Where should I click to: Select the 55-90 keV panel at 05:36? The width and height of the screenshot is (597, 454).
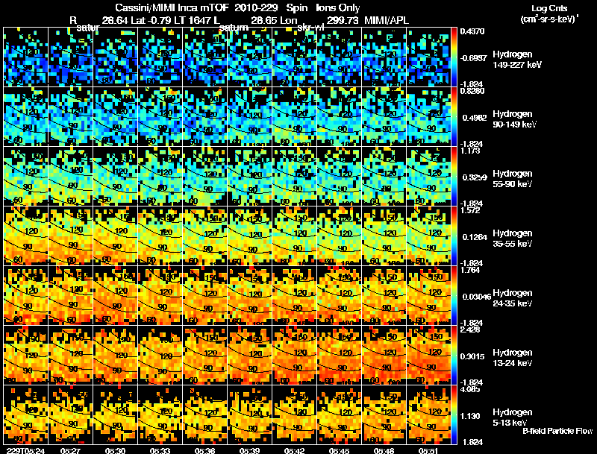click(x=204, y=177)
